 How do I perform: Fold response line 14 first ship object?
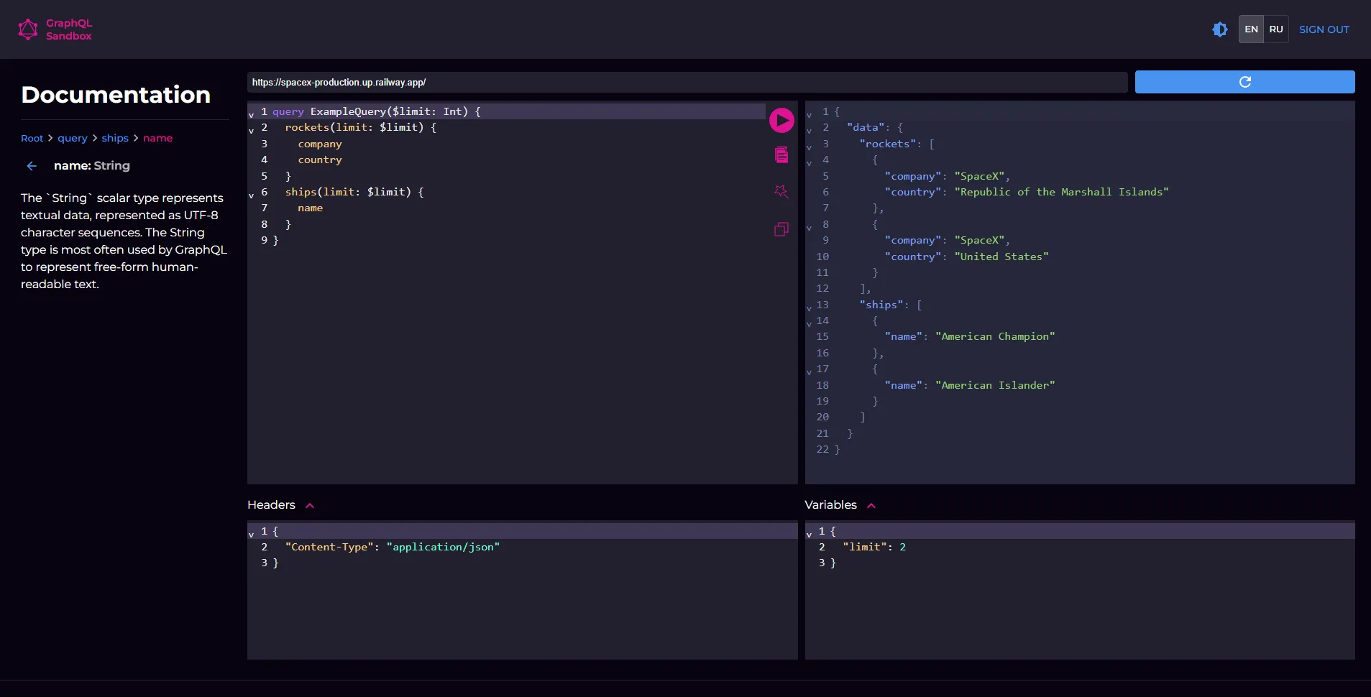pos(809,323)
